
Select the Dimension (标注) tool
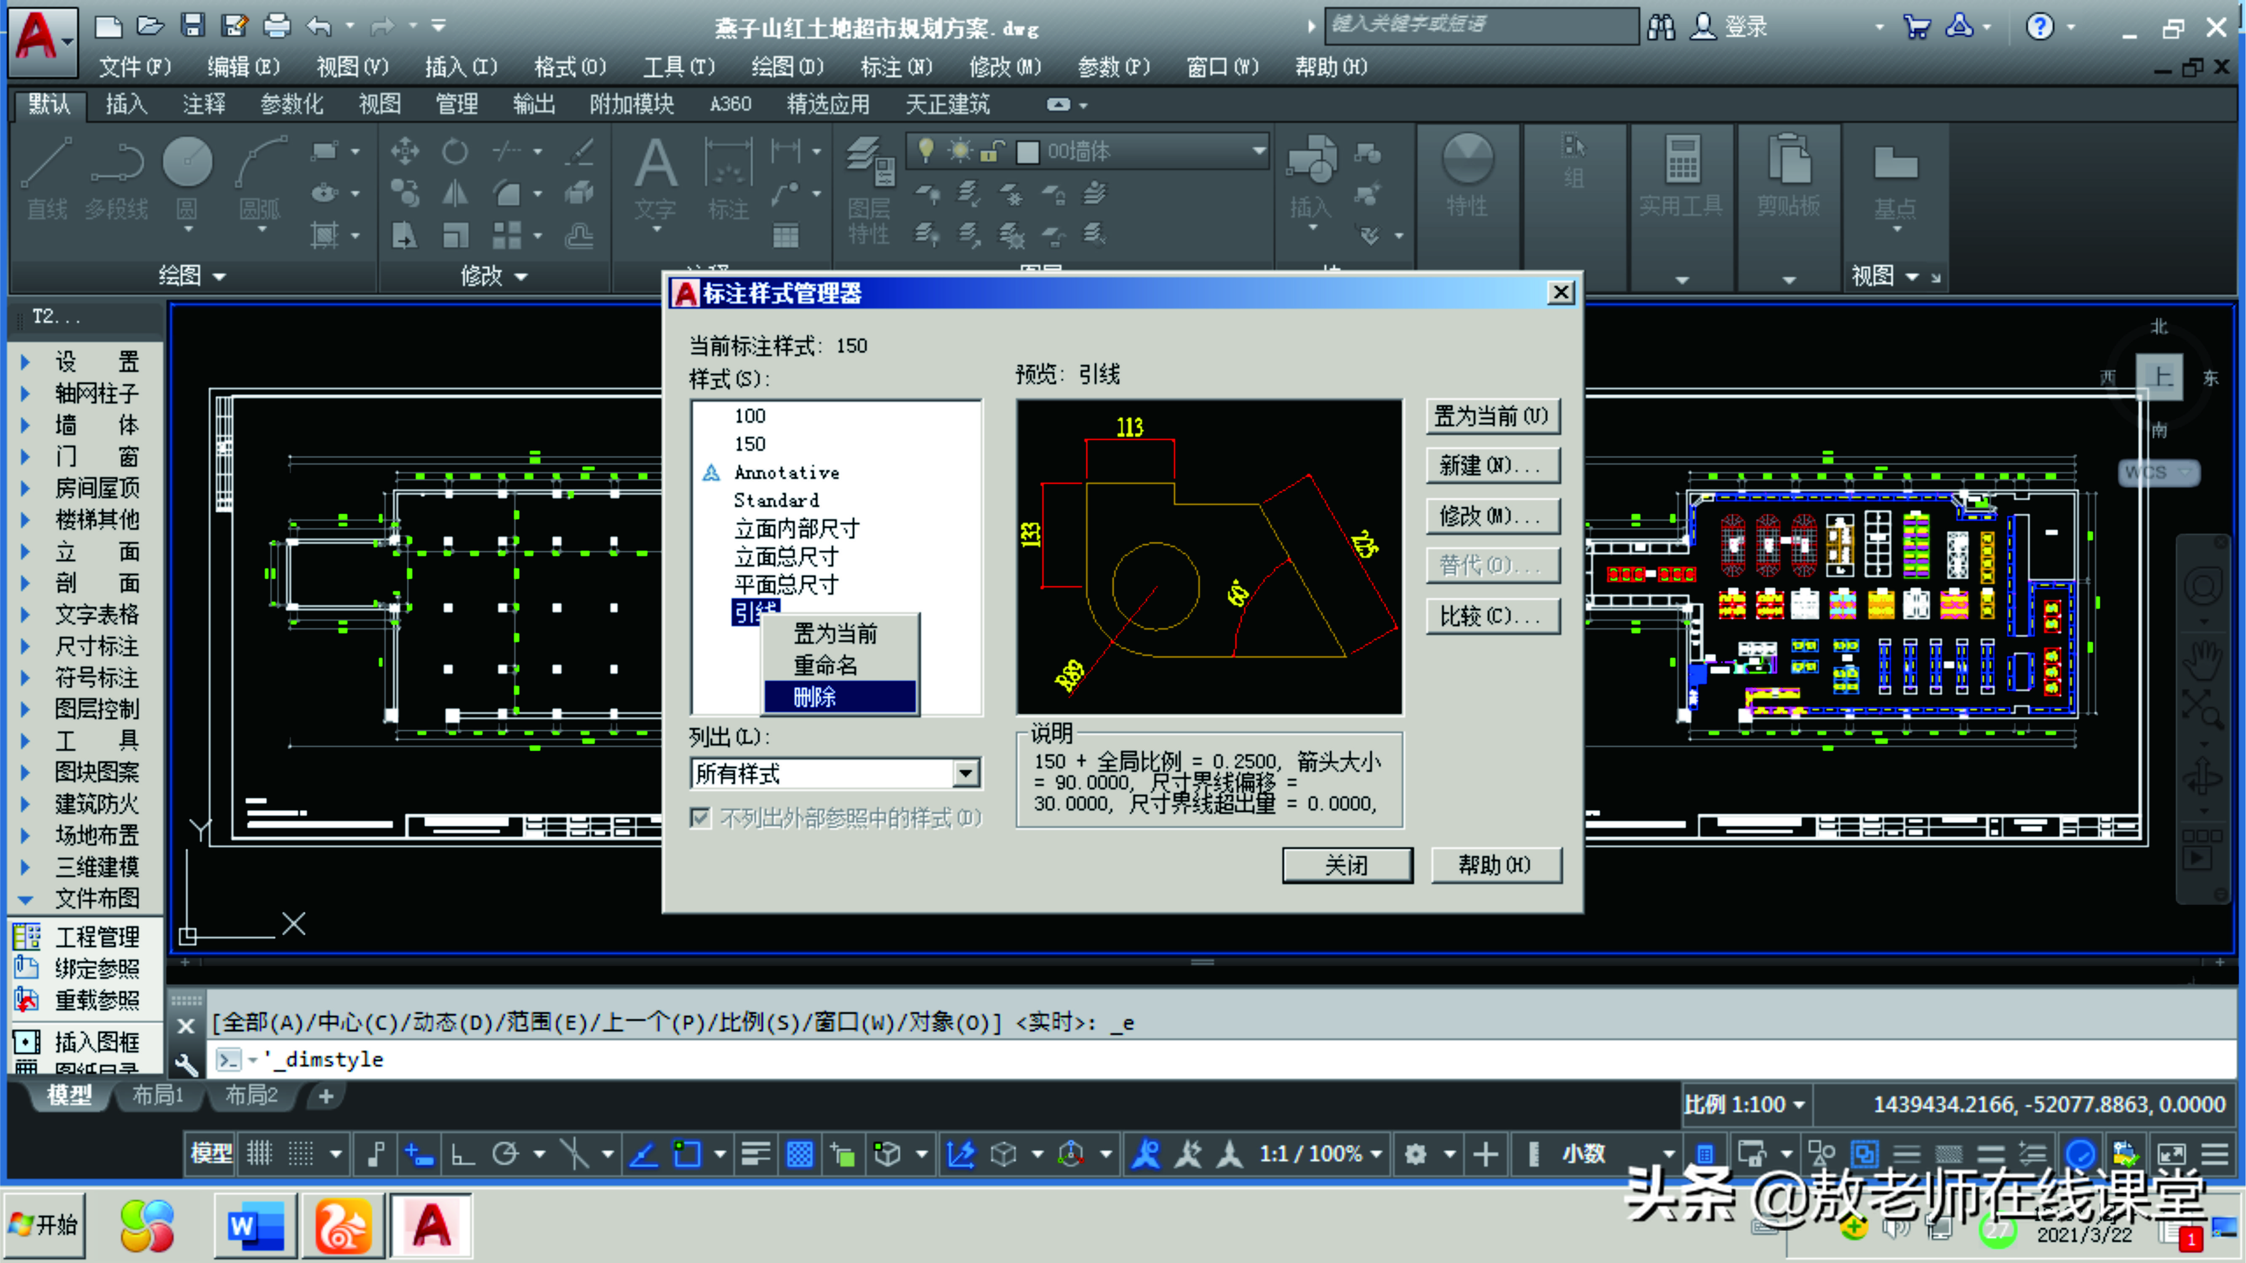click(728, 179)
